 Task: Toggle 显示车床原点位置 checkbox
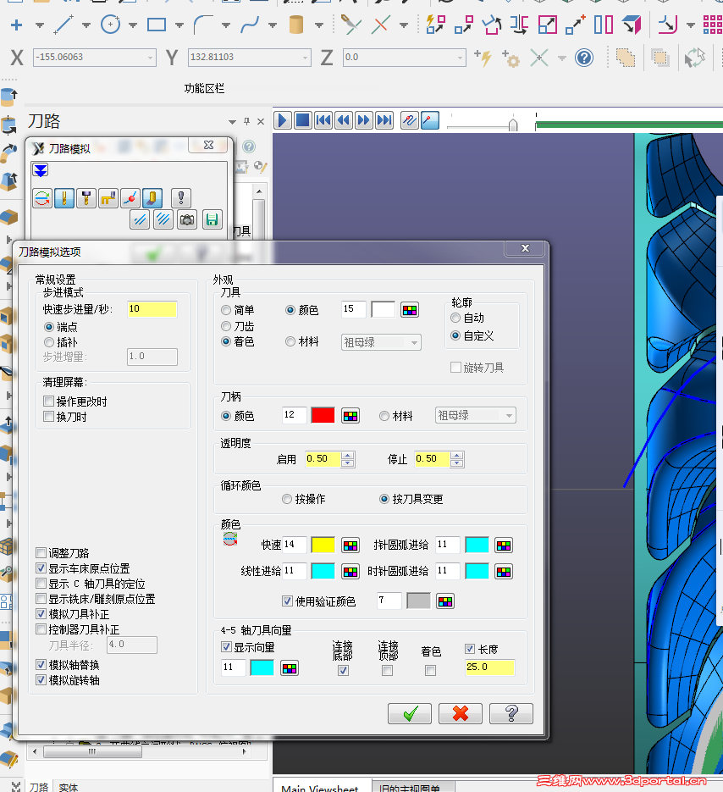41,568
